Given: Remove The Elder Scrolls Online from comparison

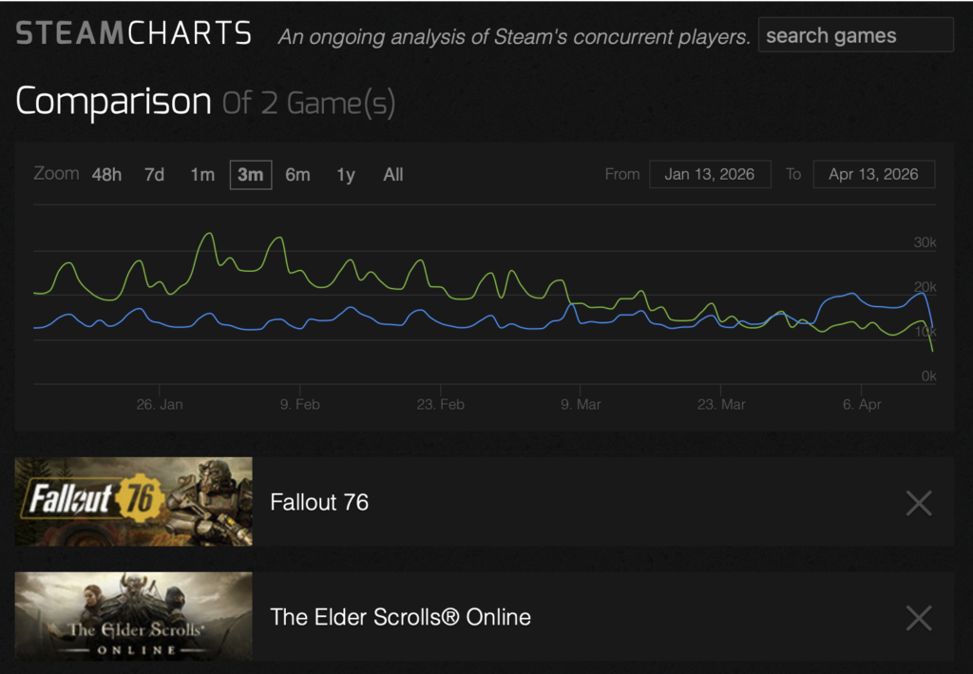Looking at the screenshot, I should pos(918,618).
